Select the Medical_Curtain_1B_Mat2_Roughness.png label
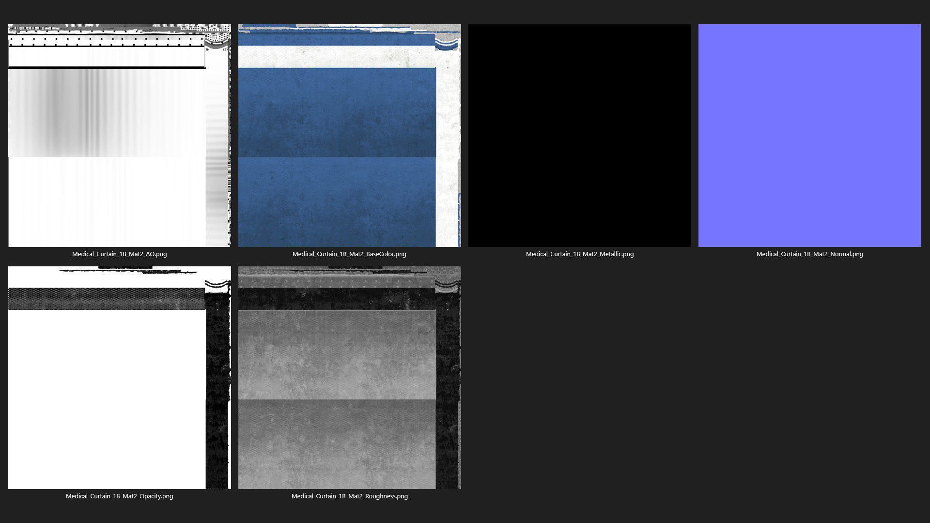This screenshot has height=523, width=930. coord(349,496)
